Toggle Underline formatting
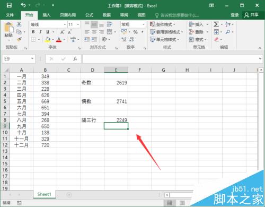Viewport: 265px width, 207px height. [x=48, y=32]
